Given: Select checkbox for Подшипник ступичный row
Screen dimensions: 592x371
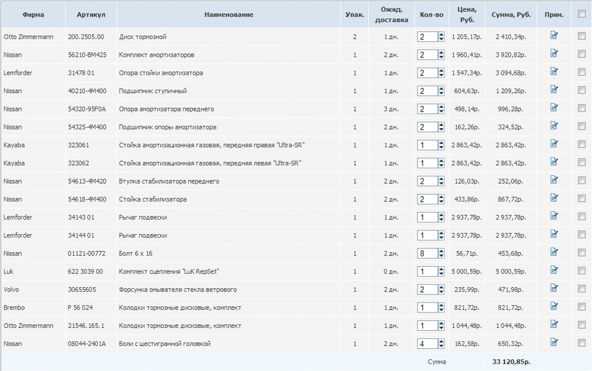Looking at the screenshot, I should (x=582, y=90).
